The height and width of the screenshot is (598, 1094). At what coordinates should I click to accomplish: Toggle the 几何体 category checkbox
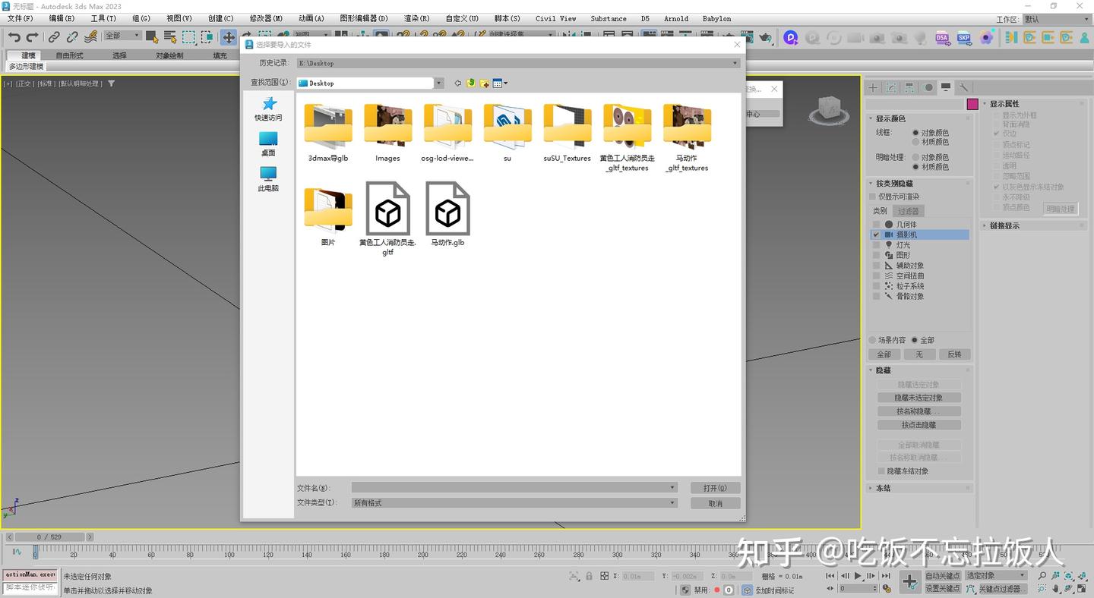(876, 225)
